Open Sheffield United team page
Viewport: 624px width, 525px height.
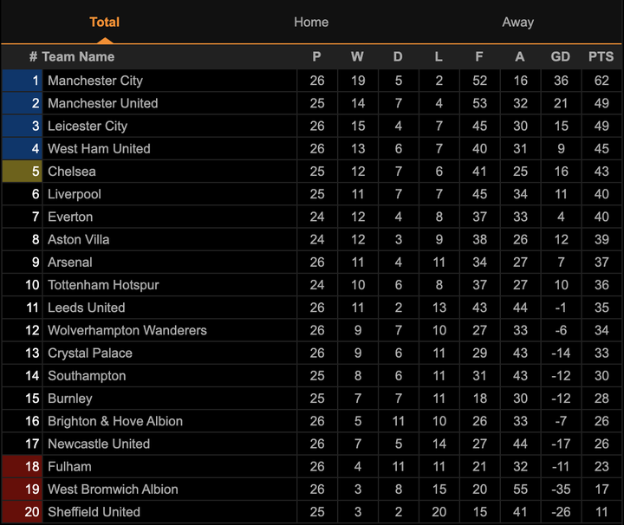(x=94, y=512)
